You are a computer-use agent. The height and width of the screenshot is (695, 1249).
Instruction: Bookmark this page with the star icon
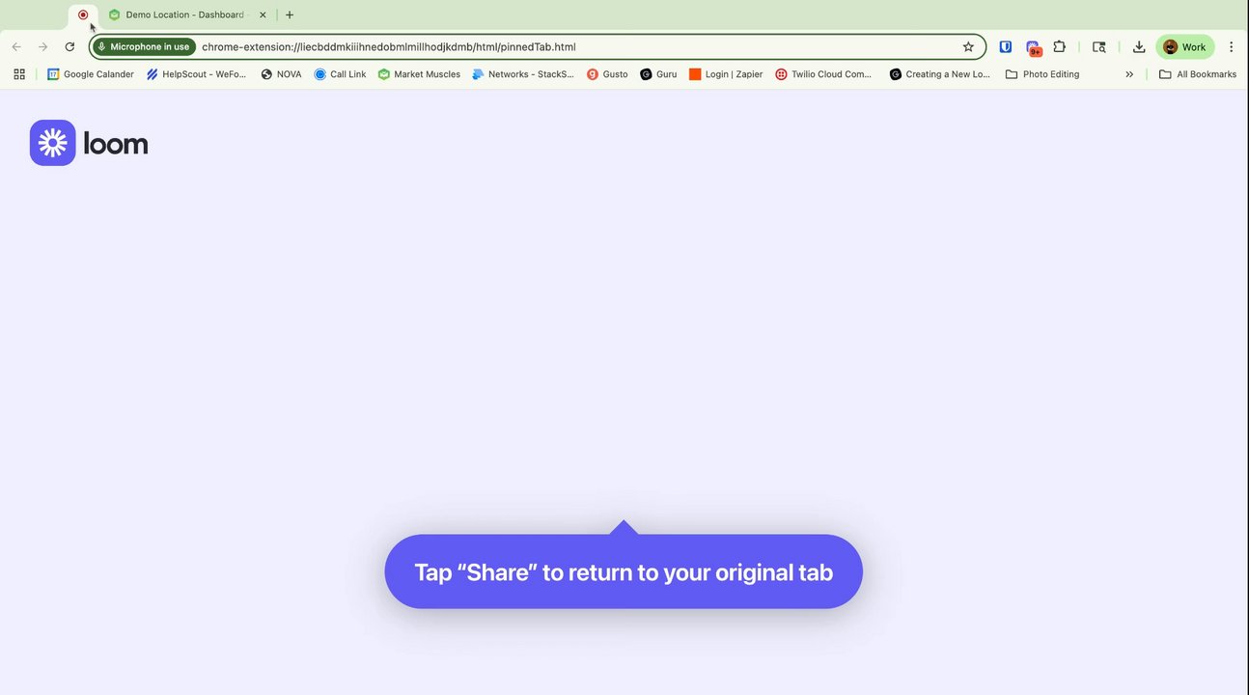(968, 46)
